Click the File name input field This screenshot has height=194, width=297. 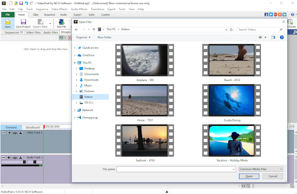(x=176, y=169)
